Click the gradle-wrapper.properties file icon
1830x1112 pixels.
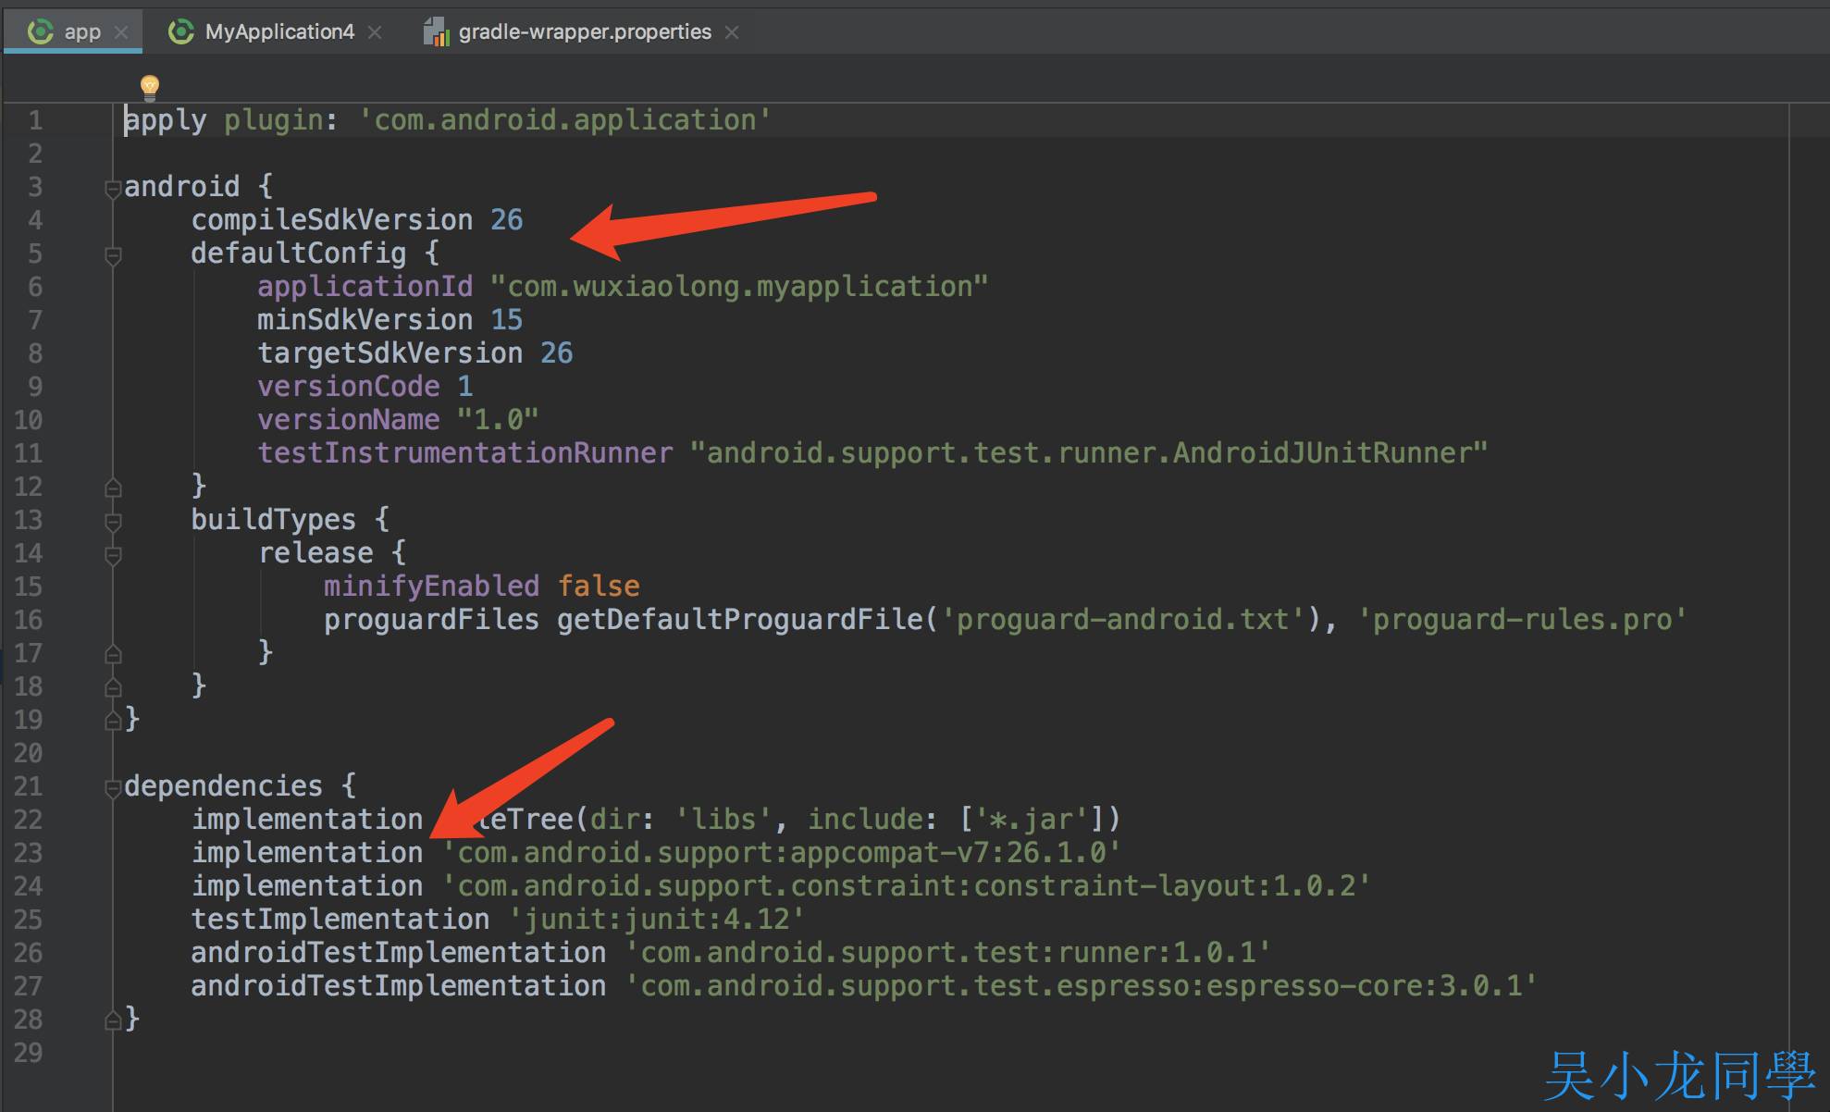436,32
